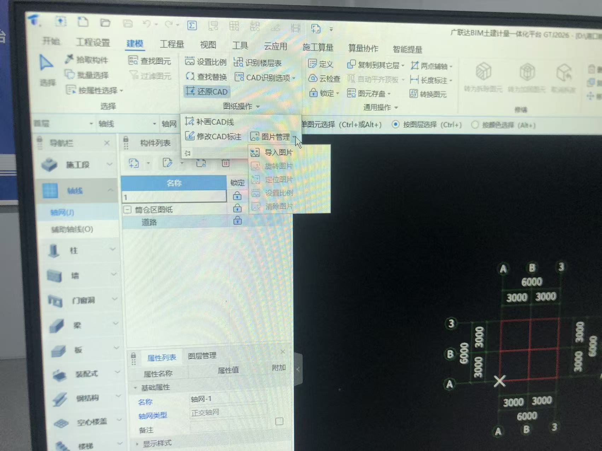602x451 pixels.
Task: Close the 导航栏 panel
Action: pos(107,143)
